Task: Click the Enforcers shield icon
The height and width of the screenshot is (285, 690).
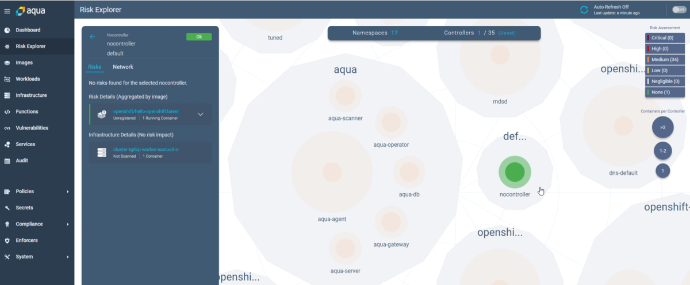Action: (x=7, y=240)
